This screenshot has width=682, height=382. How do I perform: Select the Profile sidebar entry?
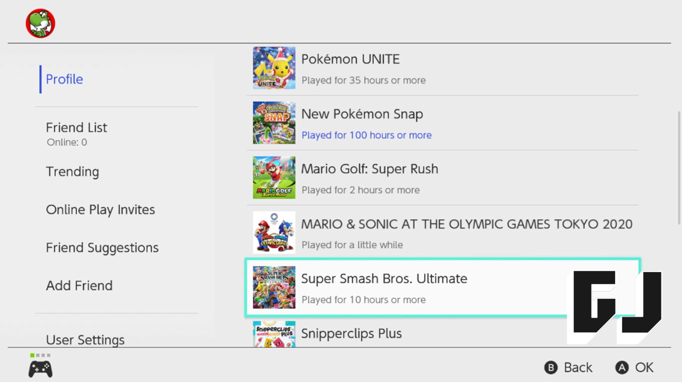coord(63,79)
